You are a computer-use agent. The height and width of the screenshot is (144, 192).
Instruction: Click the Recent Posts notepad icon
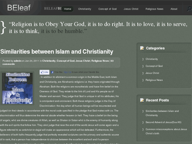pyautogui.click(x=142, y=100)
